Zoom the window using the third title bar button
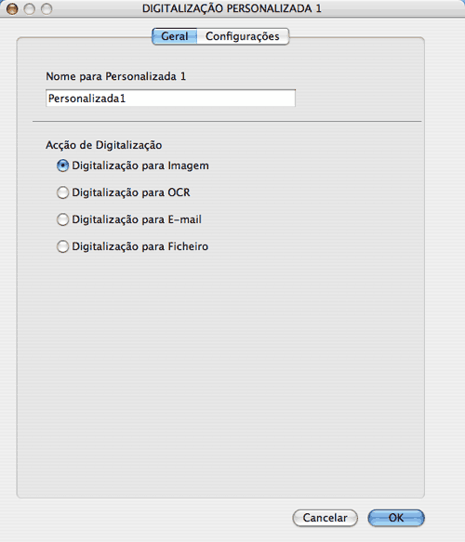 (x=46, y=8)
